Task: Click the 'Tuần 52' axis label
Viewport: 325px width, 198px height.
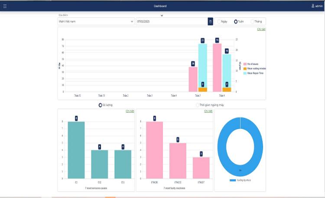Action: [78, 96]
